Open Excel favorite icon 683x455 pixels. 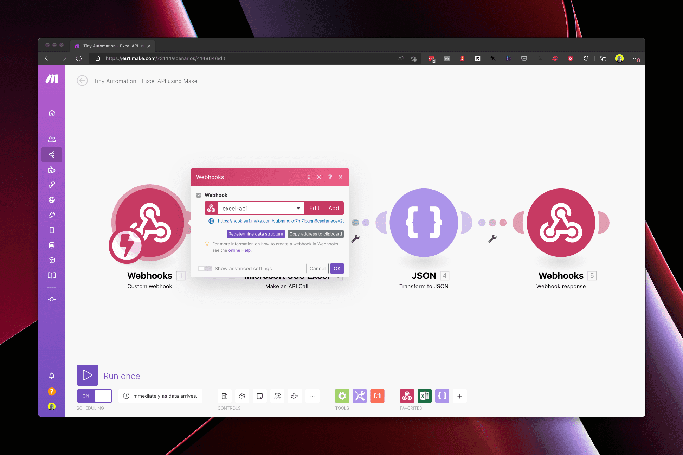click(425, 396)
